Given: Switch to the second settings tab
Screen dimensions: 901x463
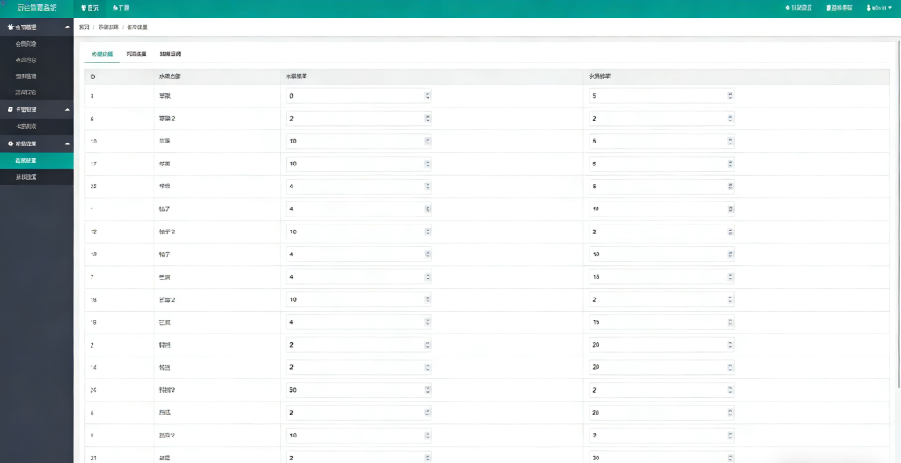Looking at the screenshot, I should (136, 55).
